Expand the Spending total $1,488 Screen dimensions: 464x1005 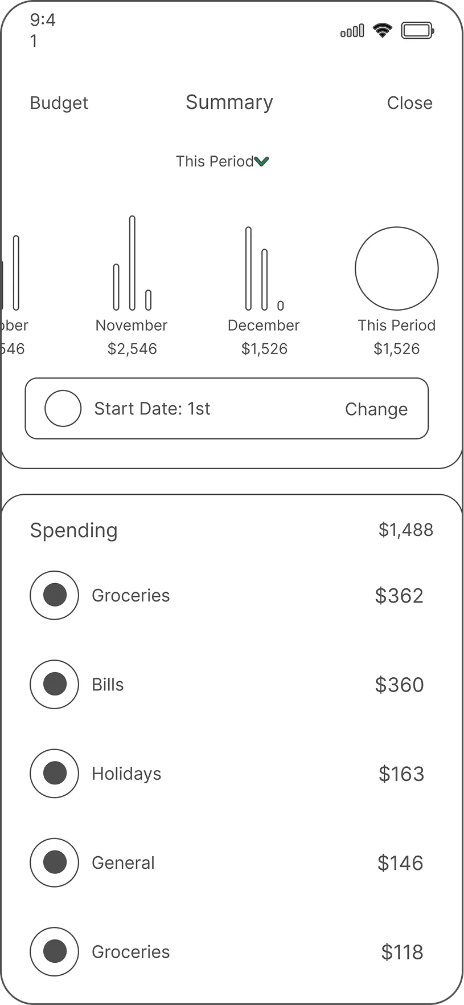tap(405, 530)
